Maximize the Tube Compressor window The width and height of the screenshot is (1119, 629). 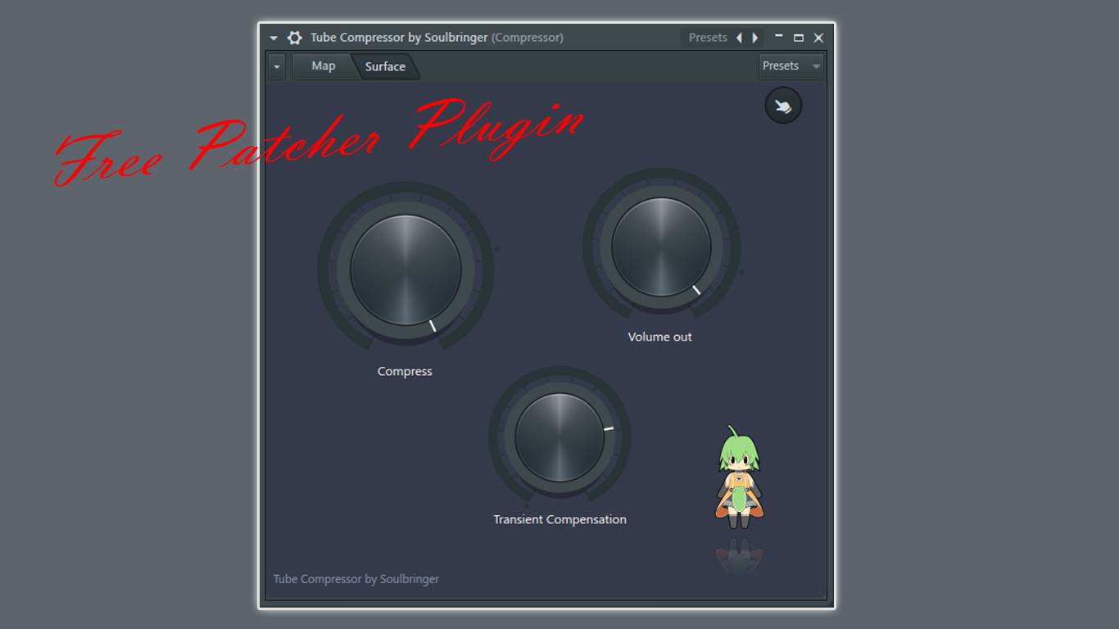[x=799, y=38]
